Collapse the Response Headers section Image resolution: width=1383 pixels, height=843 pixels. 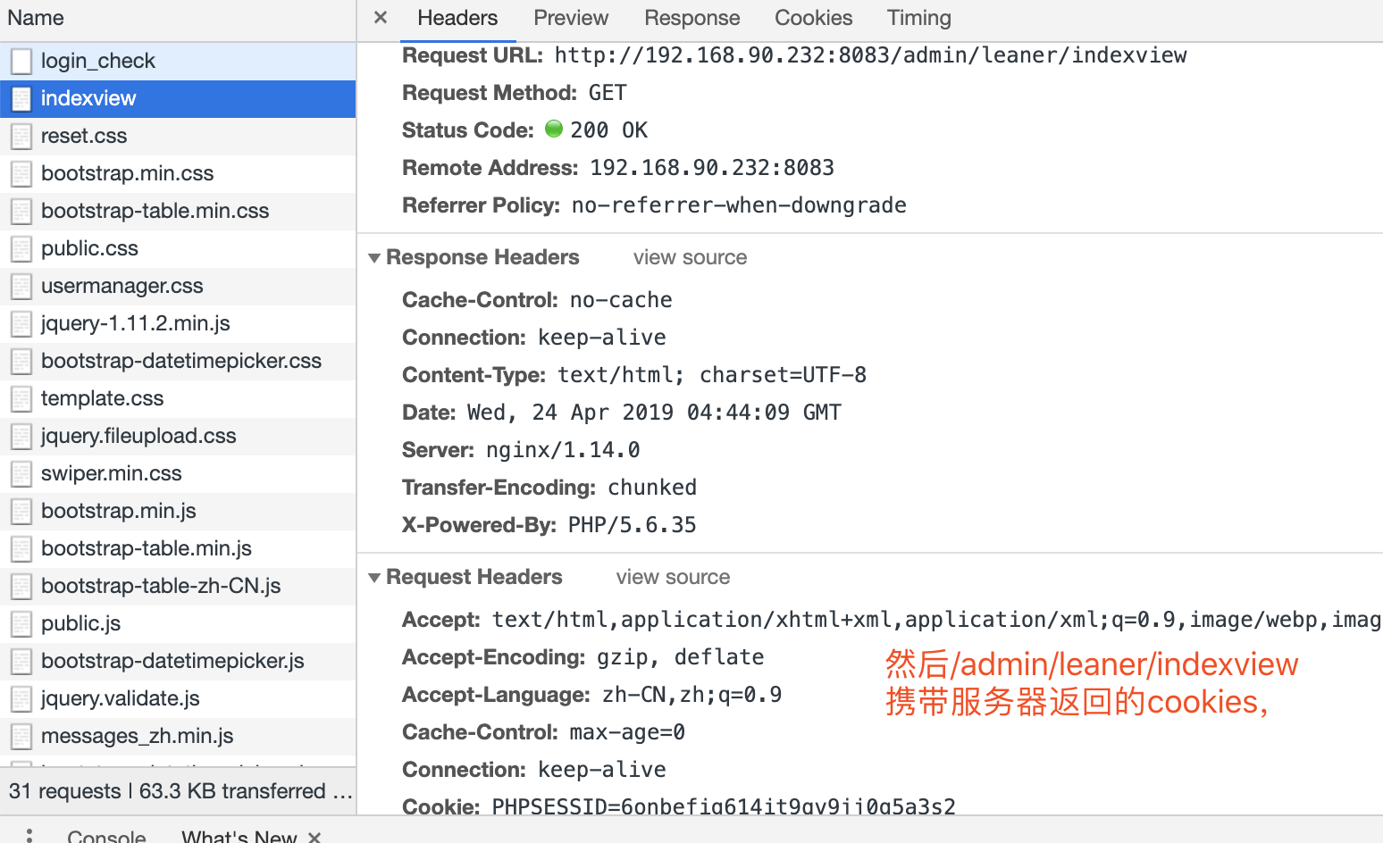[x=374, y=258]
